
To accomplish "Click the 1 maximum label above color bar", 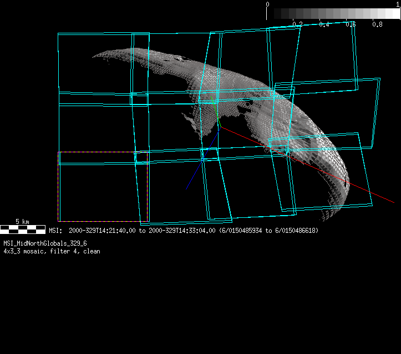I will 398,4.
